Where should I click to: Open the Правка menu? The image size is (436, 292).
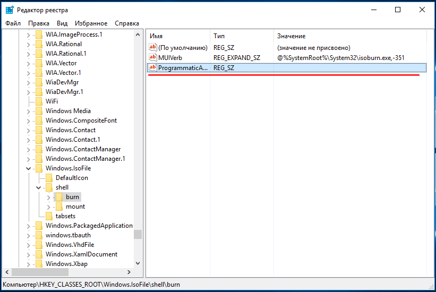pos(39,23)
